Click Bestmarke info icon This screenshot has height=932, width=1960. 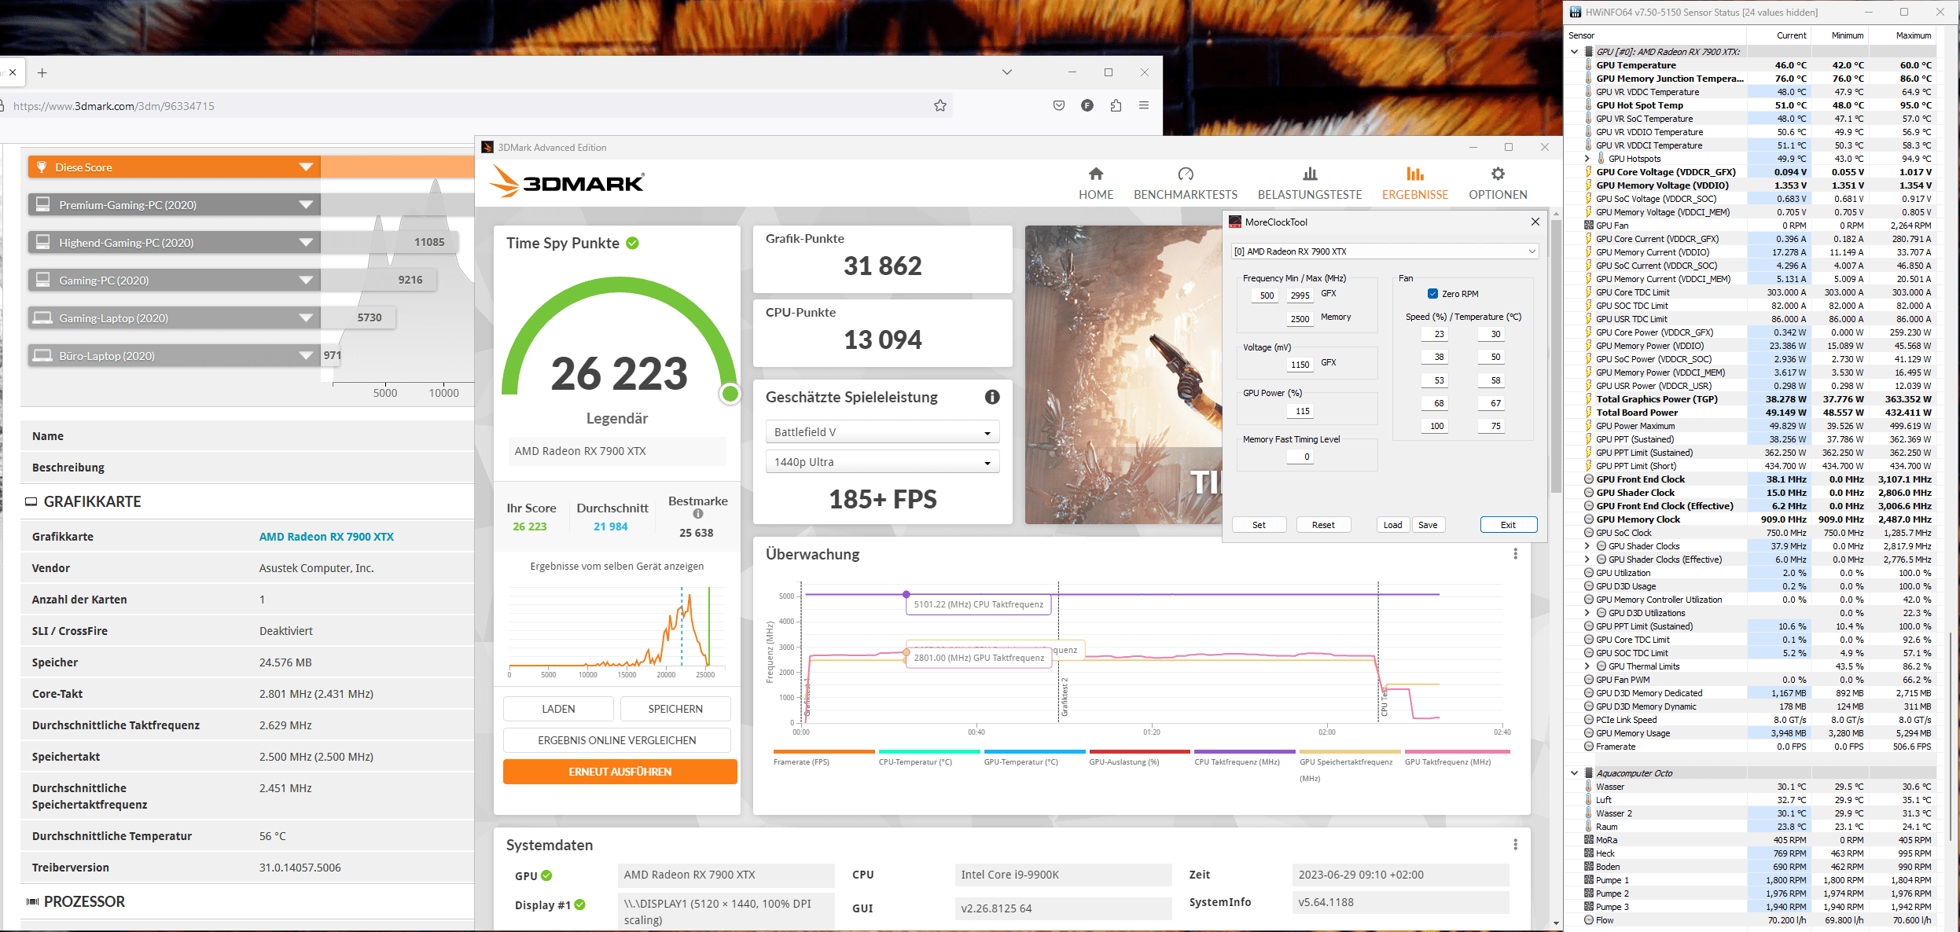[x=697, y=514]
